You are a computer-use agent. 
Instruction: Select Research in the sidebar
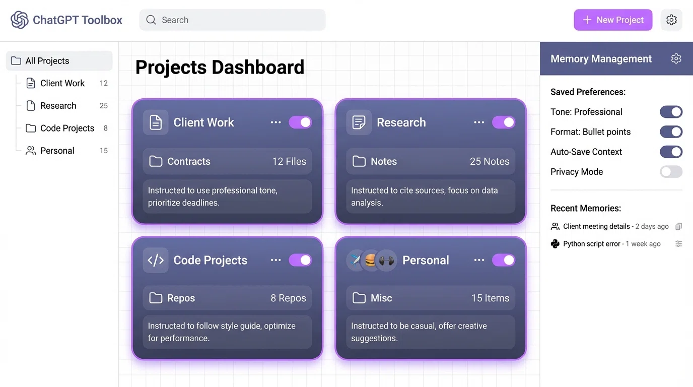tap(58, 105)
